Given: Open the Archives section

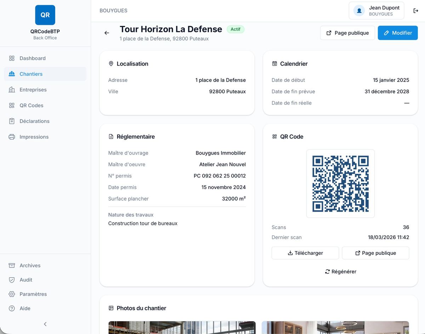Looking at the screenshot, I should (30, 265).
